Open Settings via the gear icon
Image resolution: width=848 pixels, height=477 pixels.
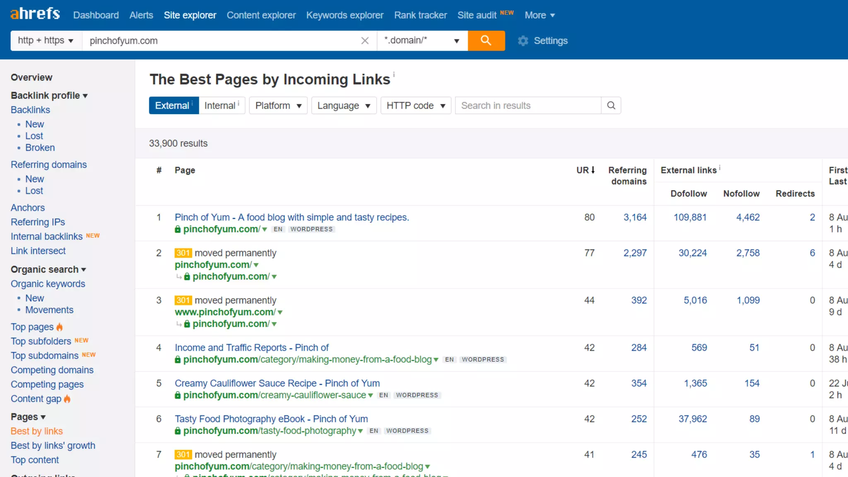click(523, 41)
